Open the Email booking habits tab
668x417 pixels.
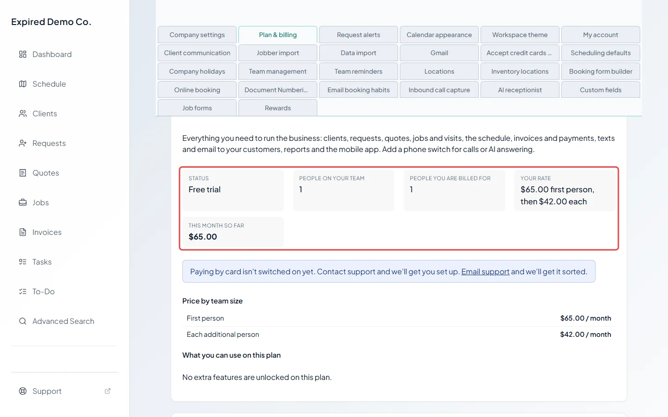click(x=359, y=90)
